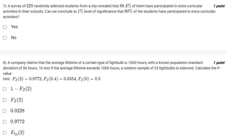Click the '1 − Fz(2)' formula label
The image size is (227, 140).
pos(21,89)
